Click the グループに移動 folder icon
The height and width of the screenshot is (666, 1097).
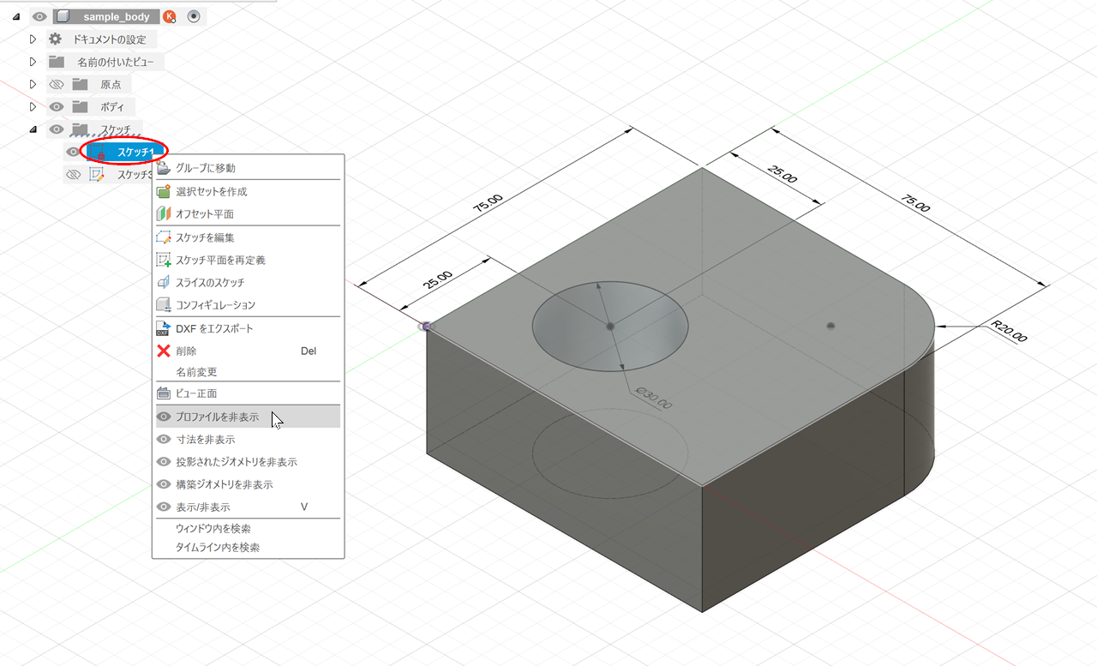[x=164, y=168]
